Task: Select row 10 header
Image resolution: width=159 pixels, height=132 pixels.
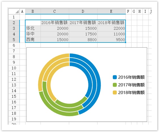Action: (x=14, y=68)
